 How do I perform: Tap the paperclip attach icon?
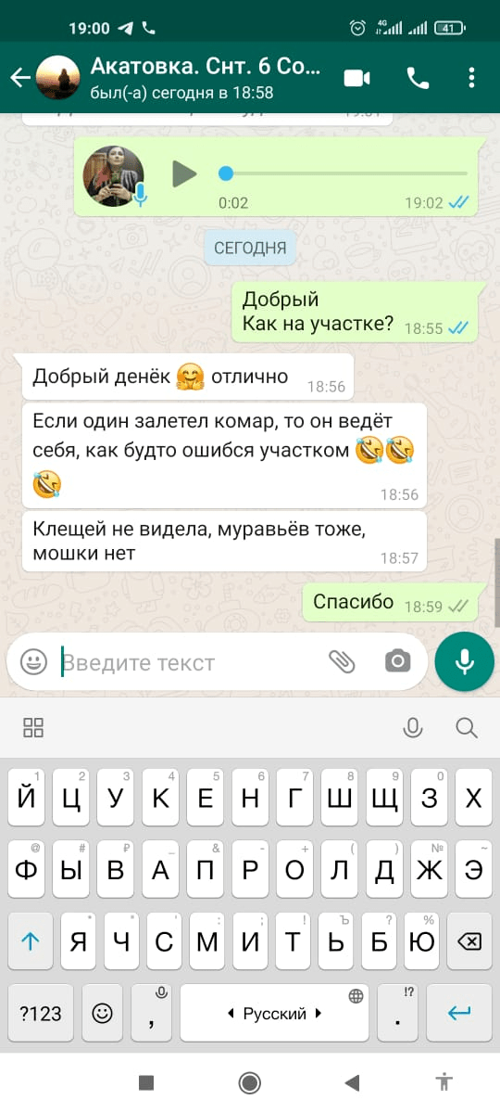tap(343, 661)
